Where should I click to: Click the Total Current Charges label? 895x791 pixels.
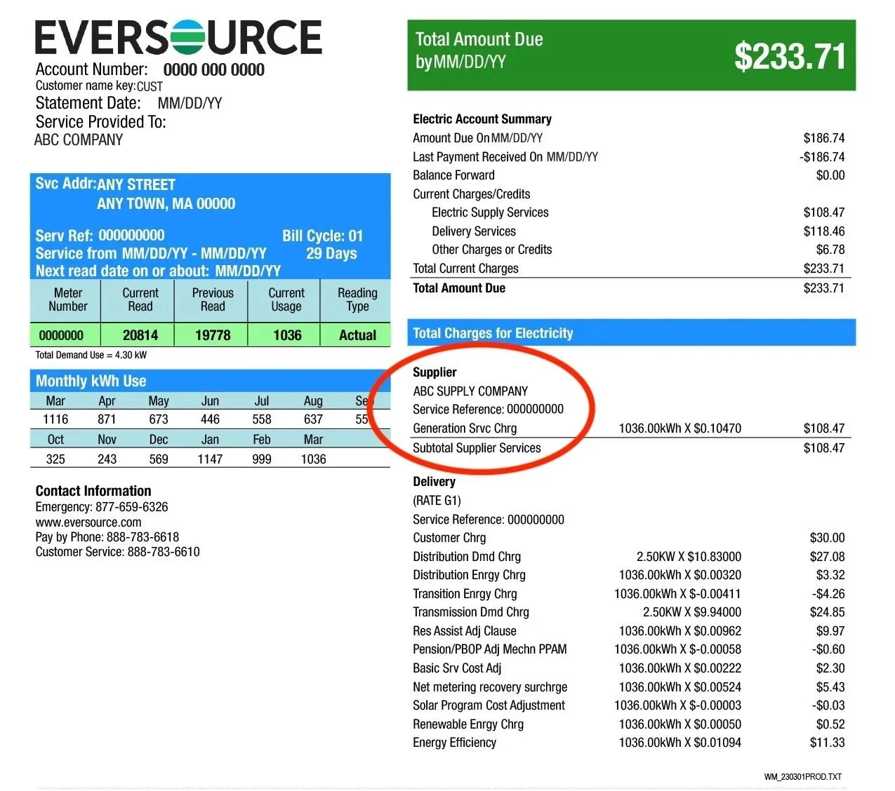tap(465, 269)
